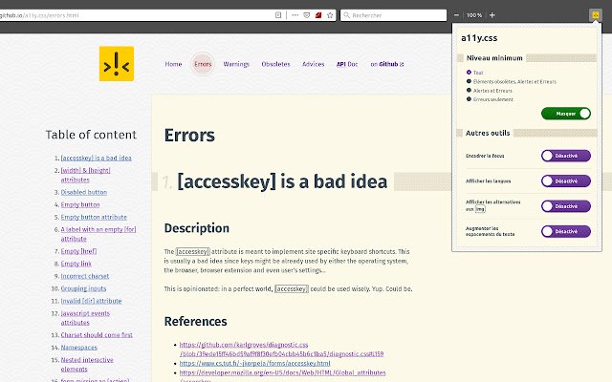Jump to '[width] & [height] attributes' entry
612x382 pixels.
point(85,175)
